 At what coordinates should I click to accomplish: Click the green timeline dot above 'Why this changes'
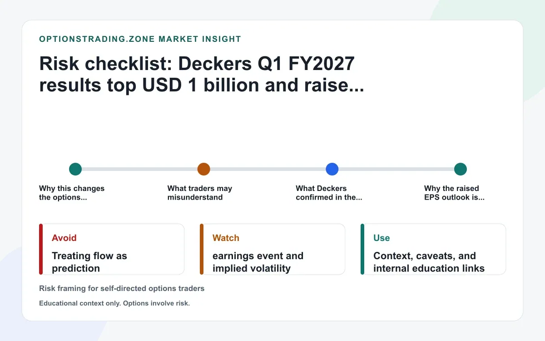[75, 169]
